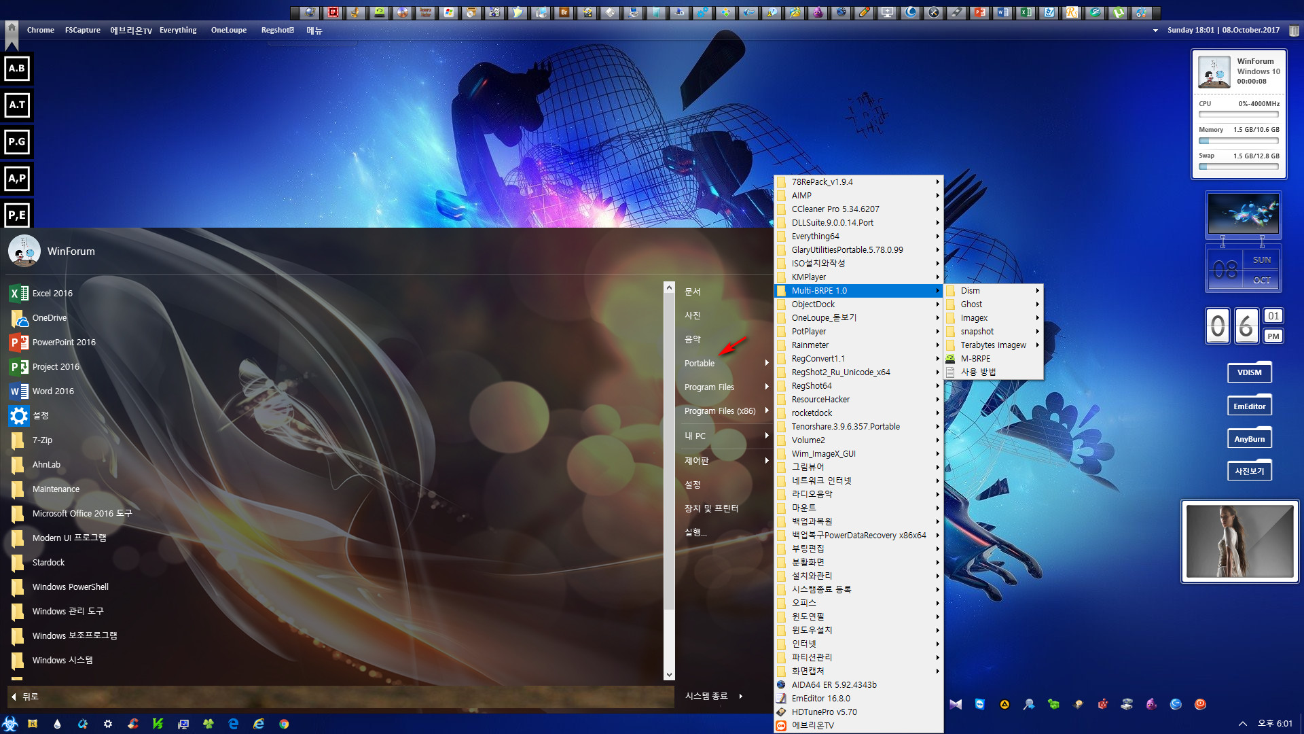The height and width of the screenshot is (734, 1304).
Task: Open Adobe Bridge from the top dock
Action: (x=564, y=12)
